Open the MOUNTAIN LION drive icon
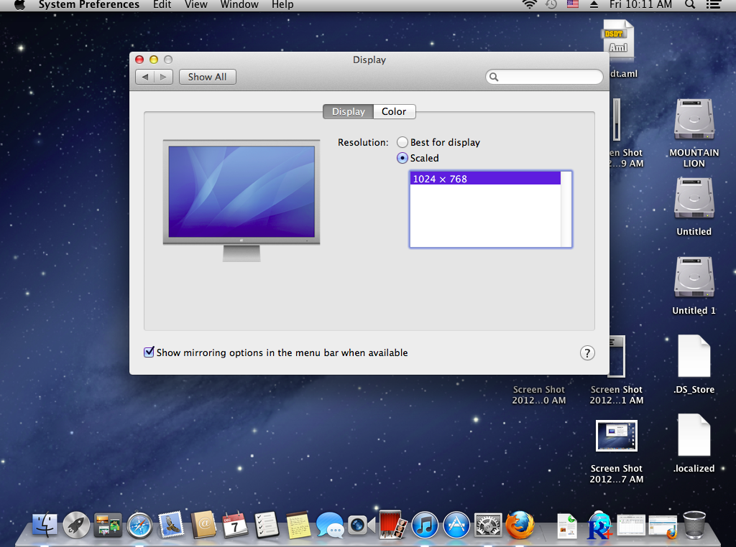The width and height of the screenshot is (736, 547). [694, 121]
